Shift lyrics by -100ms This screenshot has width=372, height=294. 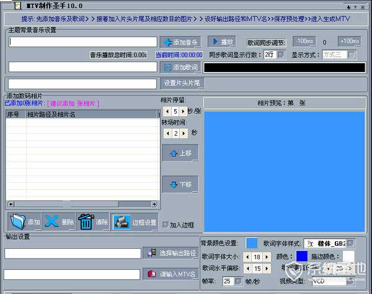pos(304,42)
